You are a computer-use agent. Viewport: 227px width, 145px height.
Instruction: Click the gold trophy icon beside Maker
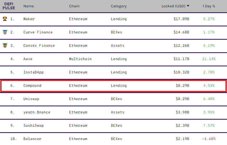tap(5, 19)
